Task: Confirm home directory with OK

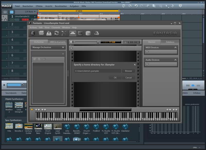Action: (115, 77)
